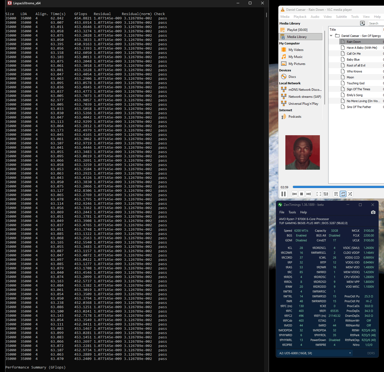Image resolution: width=384 pixels, height=372 pixels.
Task: Pause playback in VLC
Action: pyautogui.click(x=283, y=194)
